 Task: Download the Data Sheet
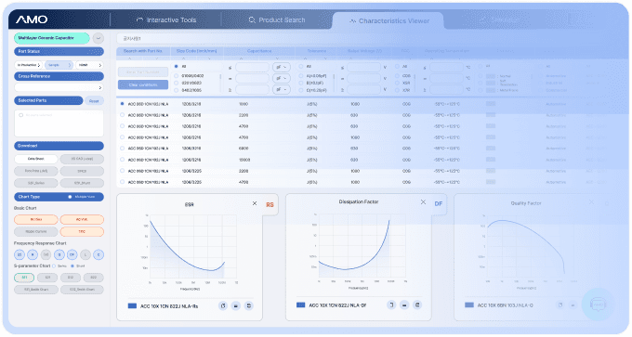click(x=36, y=159)
